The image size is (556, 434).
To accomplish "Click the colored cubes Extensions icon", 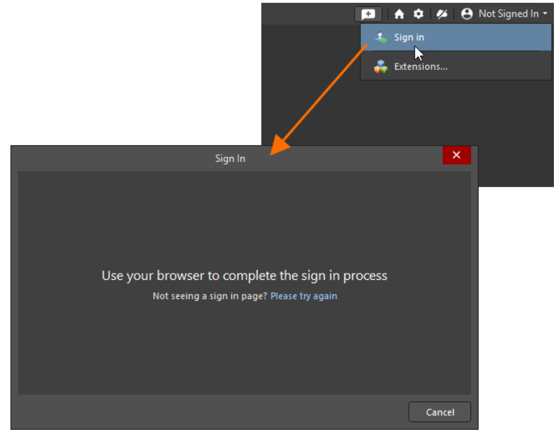I will [x=380, y=67].
